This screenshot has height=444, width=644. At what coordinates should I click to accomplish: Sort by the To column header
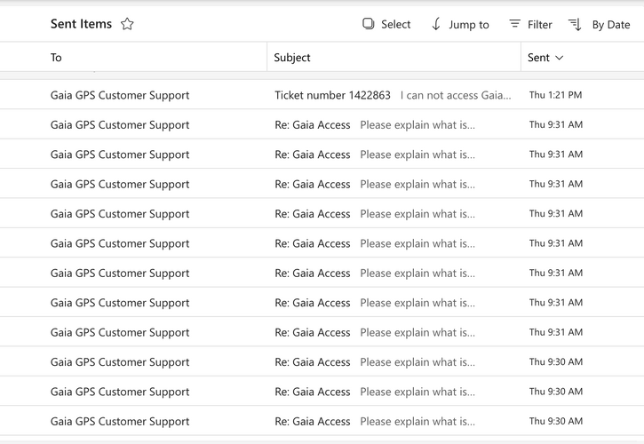coord(56,58)
